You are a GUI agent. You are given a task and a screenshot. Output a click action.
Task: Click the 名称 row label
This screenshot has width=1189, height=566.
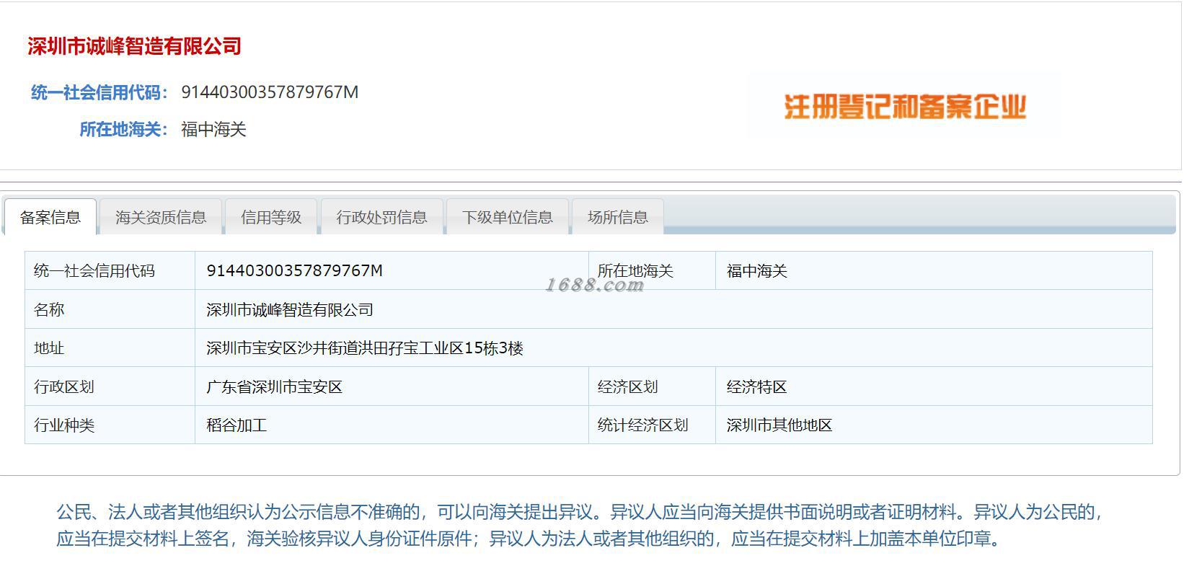click(x=110, y=309)
